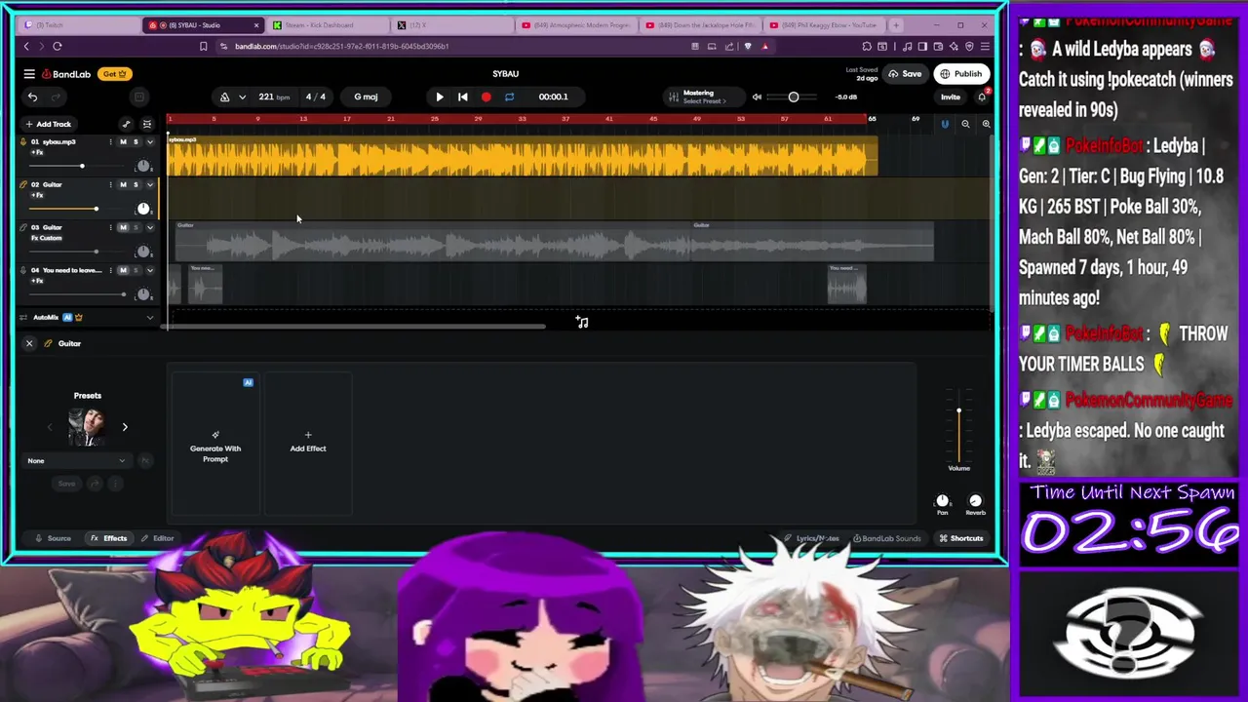Open more options for track 04
Image resolution: width=1248 pixels, height=702 pixels.
coord(110,270)
